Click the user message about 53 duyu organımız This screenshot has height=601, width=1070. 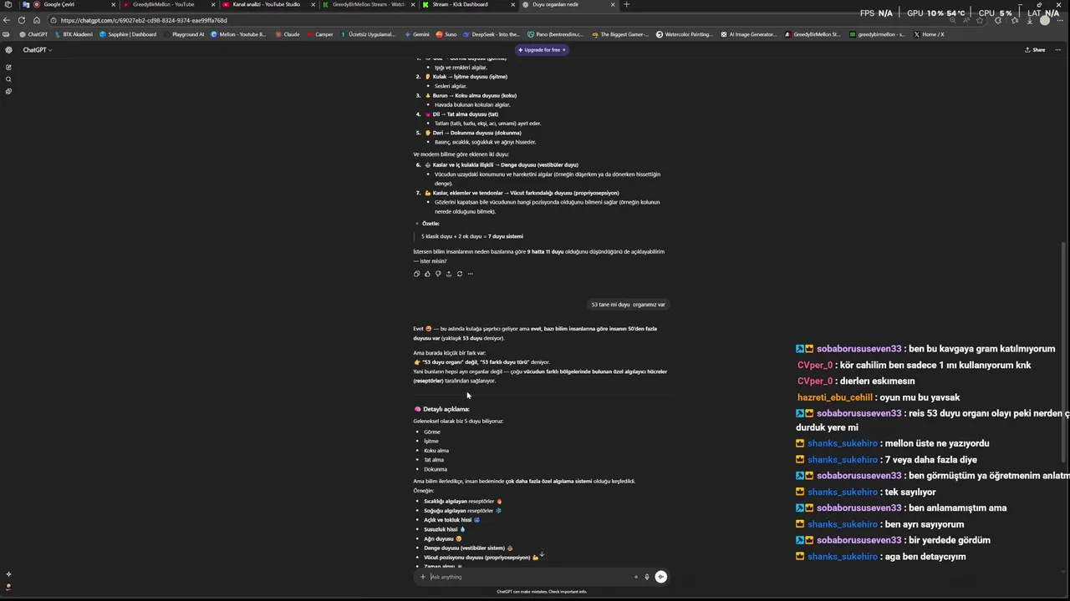(x=628, y=305)
